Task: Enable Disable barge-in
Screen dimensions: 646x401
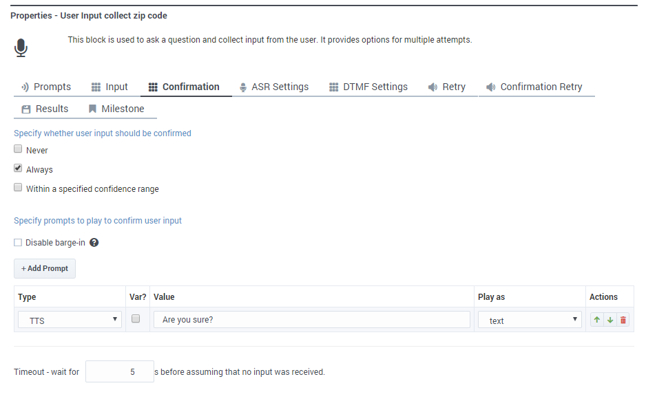Action: point(17,241)
